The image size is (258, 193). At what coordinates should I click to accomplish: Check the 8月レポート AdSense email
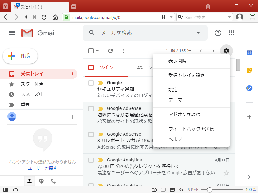click(91, 134)
